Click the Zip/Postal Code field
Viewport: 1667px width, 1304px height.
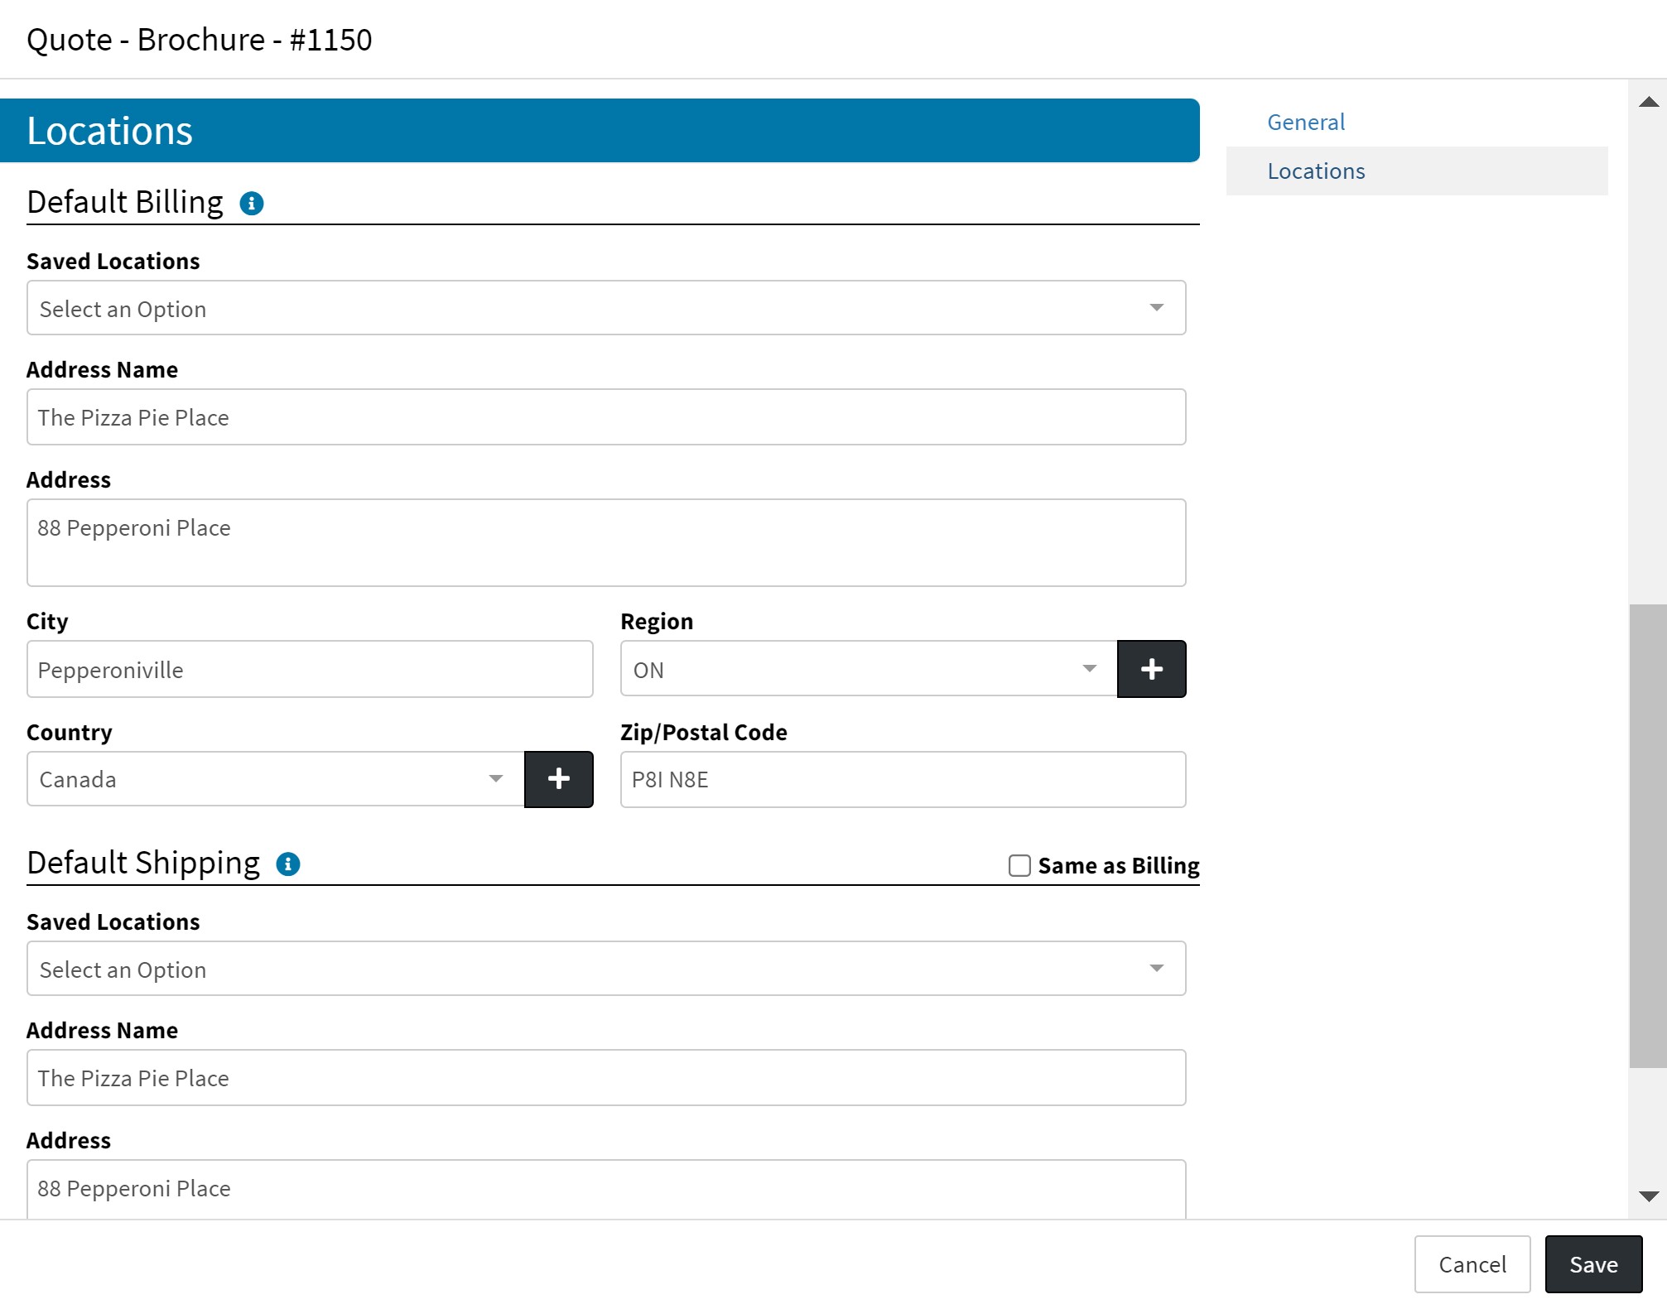tap(903, 779)
